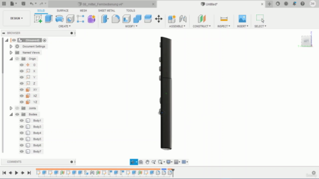Select the Pan hand tool
Image resolution: width=319 pixels, height=179 pixels.
[147, 162]
